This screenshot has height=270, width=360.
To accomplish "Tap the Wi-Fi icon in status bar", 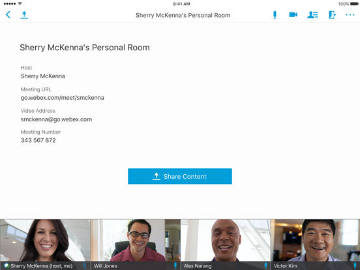I will pyautogui.click(x=20, y=4).
